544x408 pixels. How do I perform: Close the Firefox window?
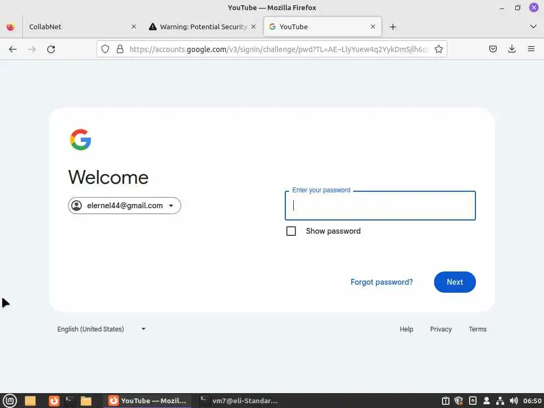(533, 7)
